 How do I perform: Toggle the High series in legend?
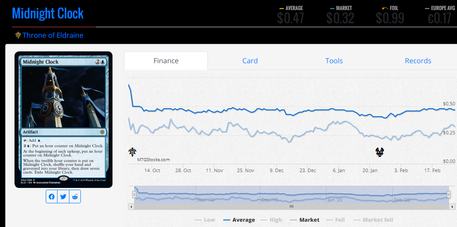point(272,220)
